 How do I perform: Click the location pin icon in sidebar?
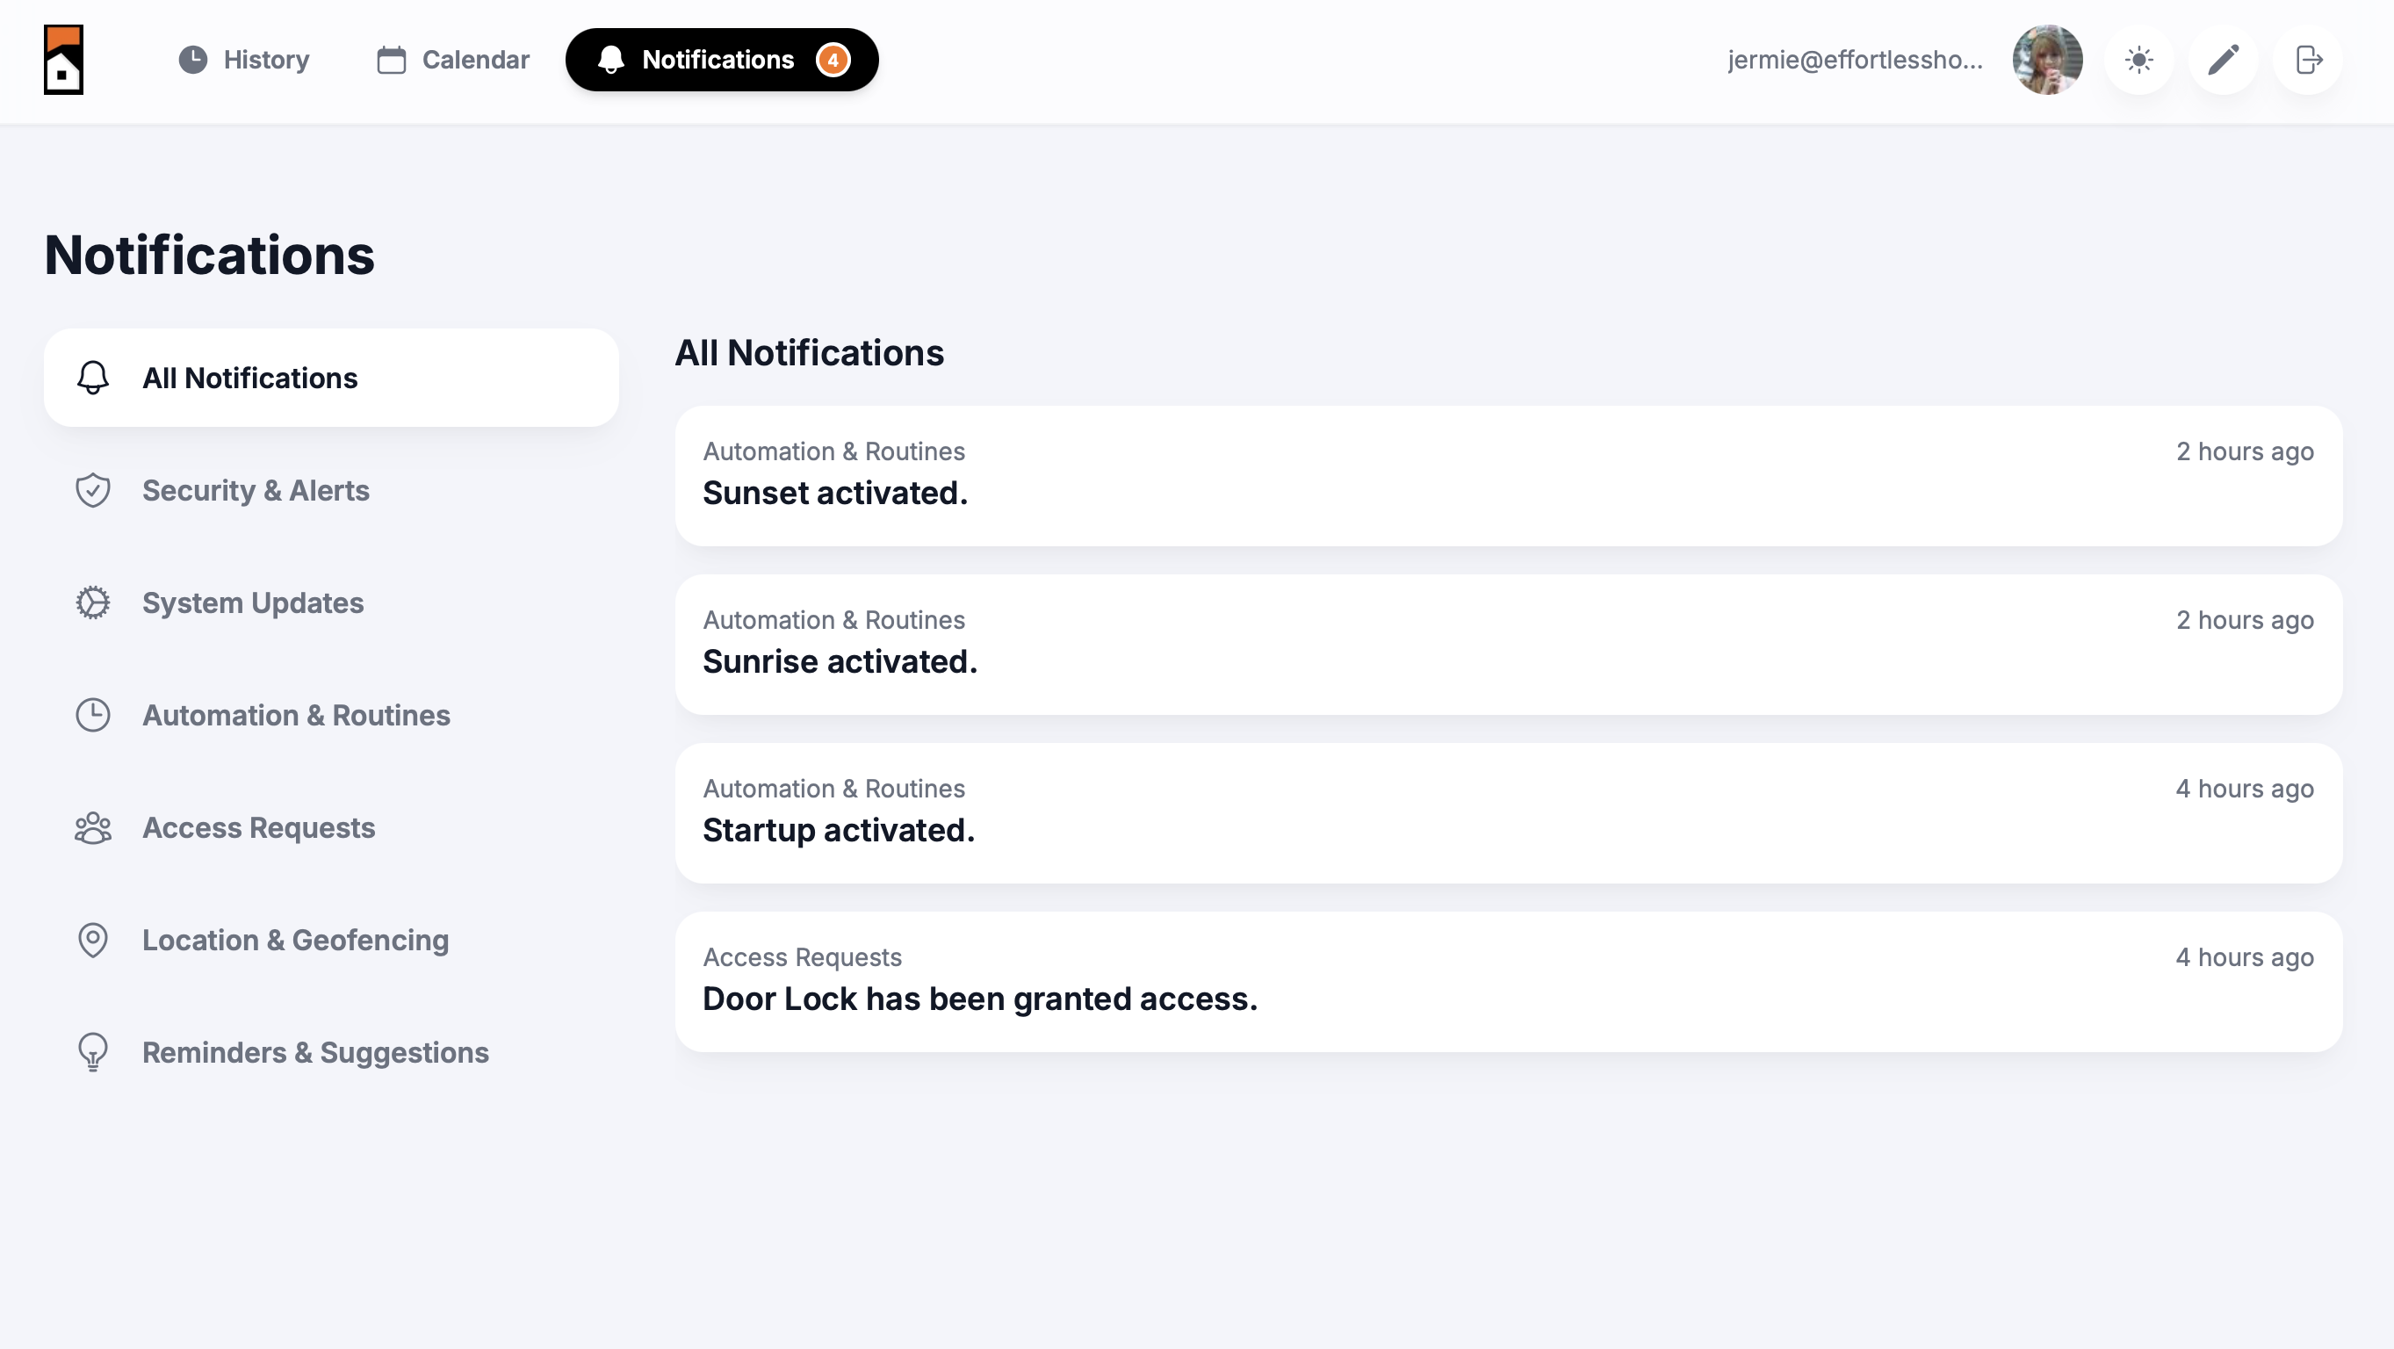(x=92, y=940)
